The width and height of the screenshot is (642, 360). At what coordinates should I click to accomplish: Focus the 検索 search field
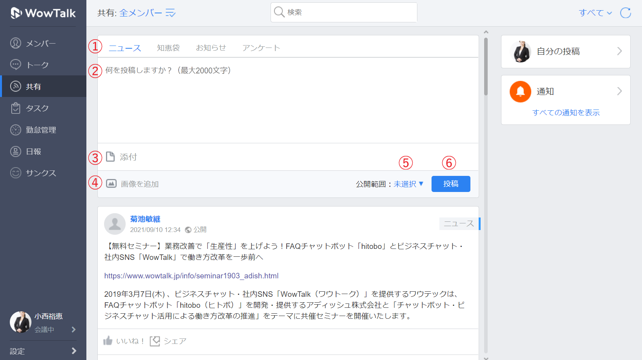pyautogui.click(x=344, y=13)
